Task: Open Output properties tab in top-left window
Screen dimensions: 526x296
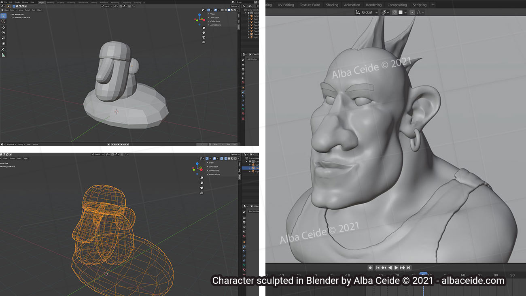Action: click(243, 69)
